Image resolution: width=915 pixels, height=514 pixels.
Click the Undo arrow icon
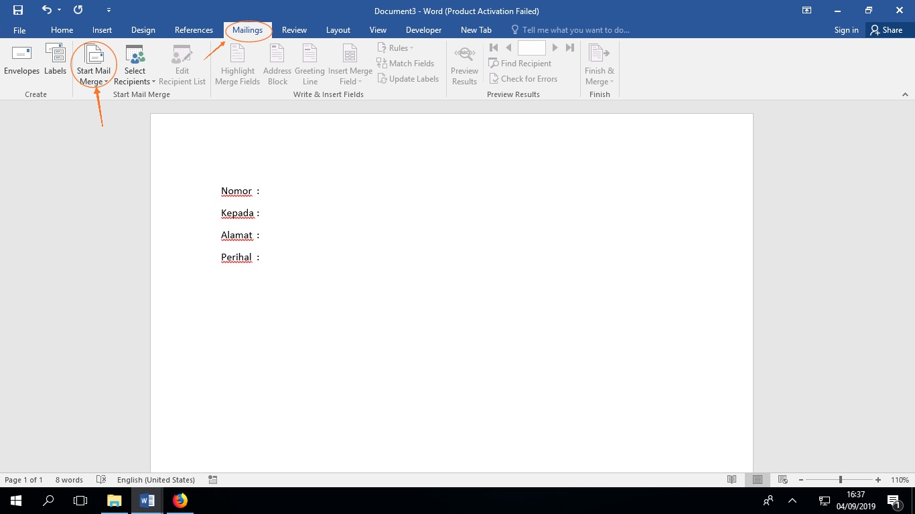coord(46,10)
